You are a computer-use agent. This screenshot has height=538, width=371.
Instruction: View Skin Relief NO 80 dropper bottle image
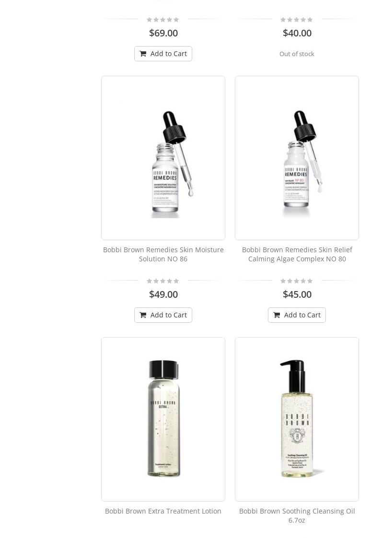coord(297,158)
